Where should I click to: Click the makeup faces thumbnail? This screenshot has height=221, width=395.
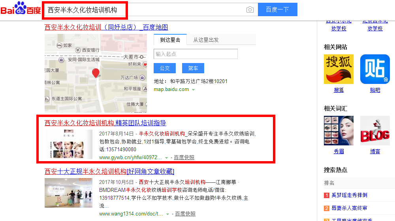[68, 144]
